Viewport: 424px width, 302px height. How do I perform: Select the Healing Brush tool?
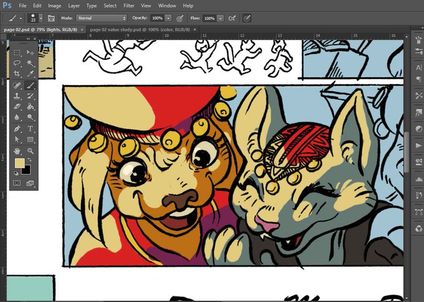[17, 85]
